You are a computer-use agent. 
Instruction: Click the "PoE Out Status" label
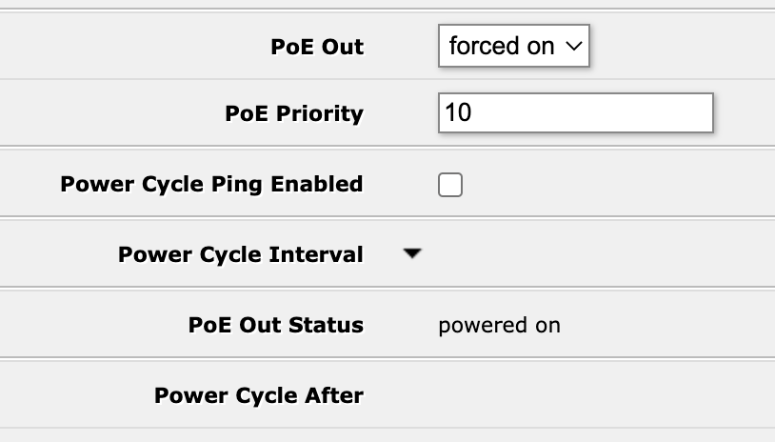[276, 325]
